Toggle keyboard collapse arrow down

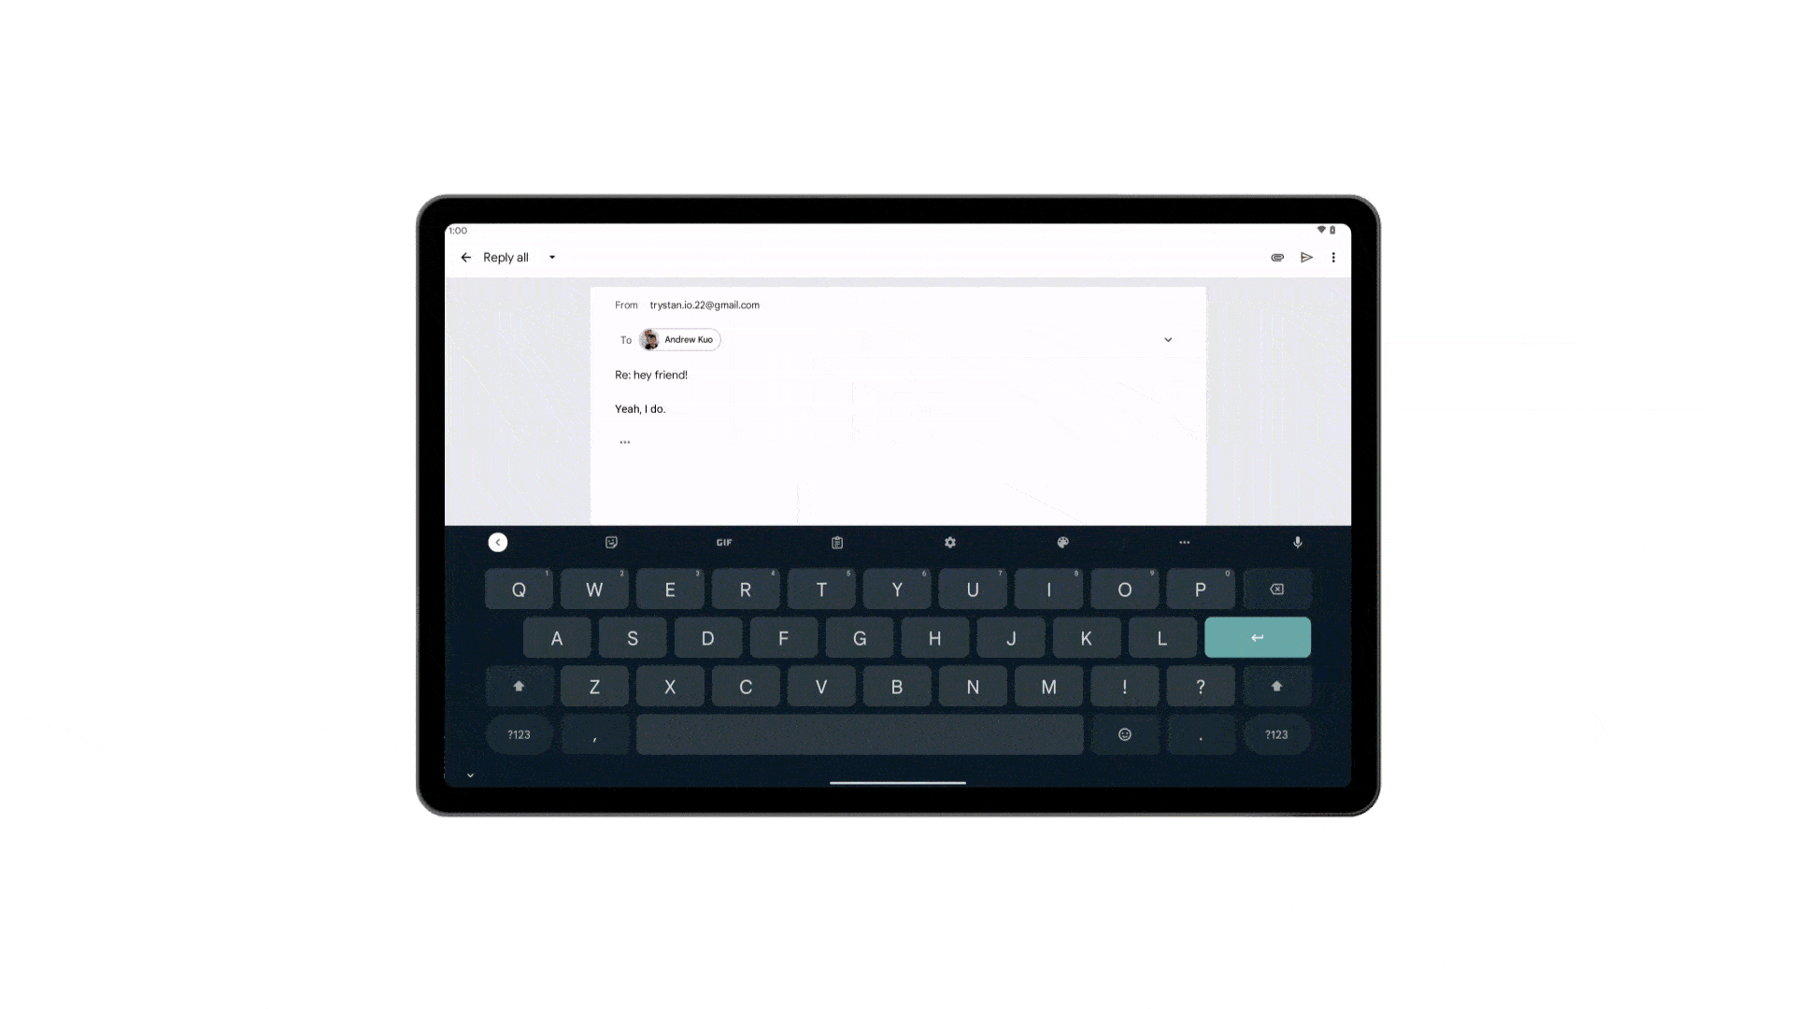(469, 774)
